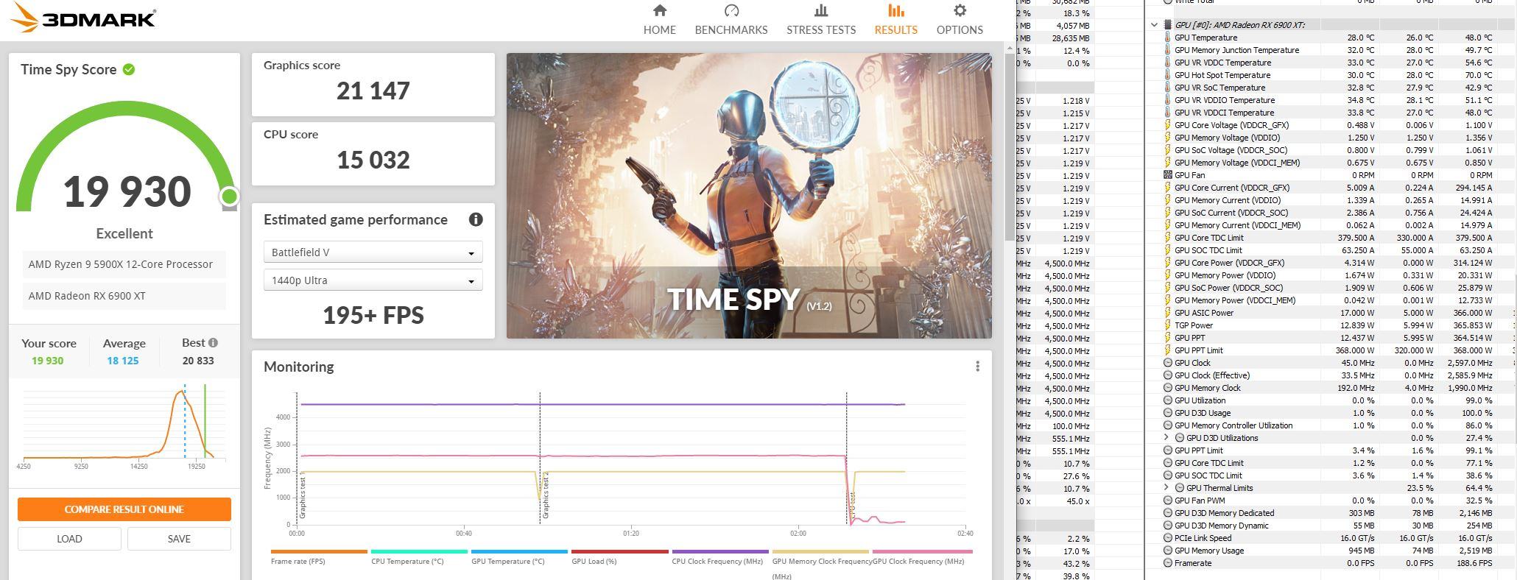Image resolution: width=1517 pixels, height=580 pixels.
Task: Click the fan icon of GPU Fan row
Action: [1167, 175]
